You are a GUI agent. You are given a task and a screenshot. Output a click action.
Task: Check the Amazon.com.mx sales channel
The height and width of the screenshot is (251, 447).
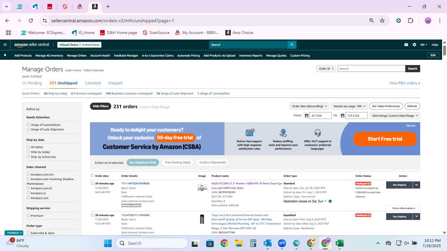(x=28, y=175)
